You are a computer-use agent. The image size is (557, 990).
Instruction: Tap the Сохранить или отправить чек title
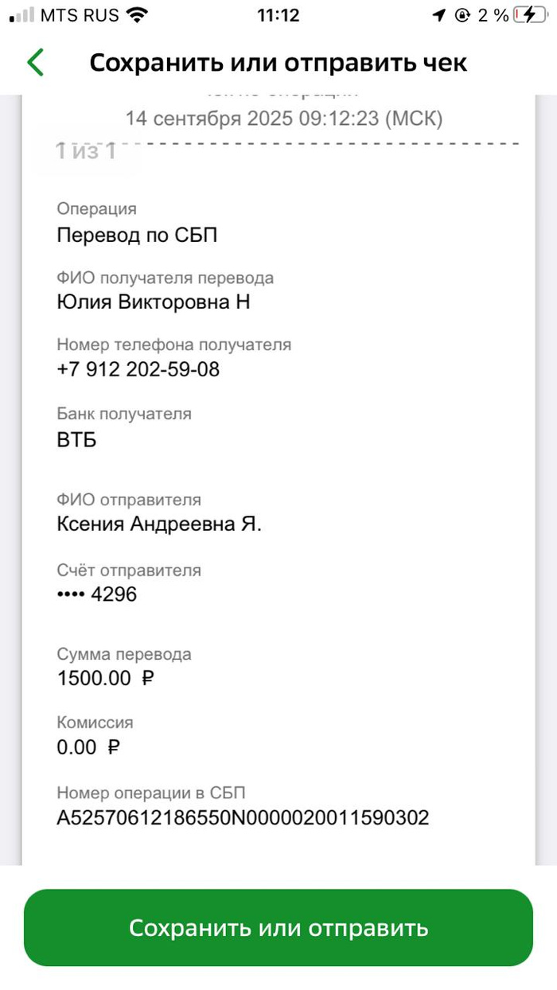[278, 63]
